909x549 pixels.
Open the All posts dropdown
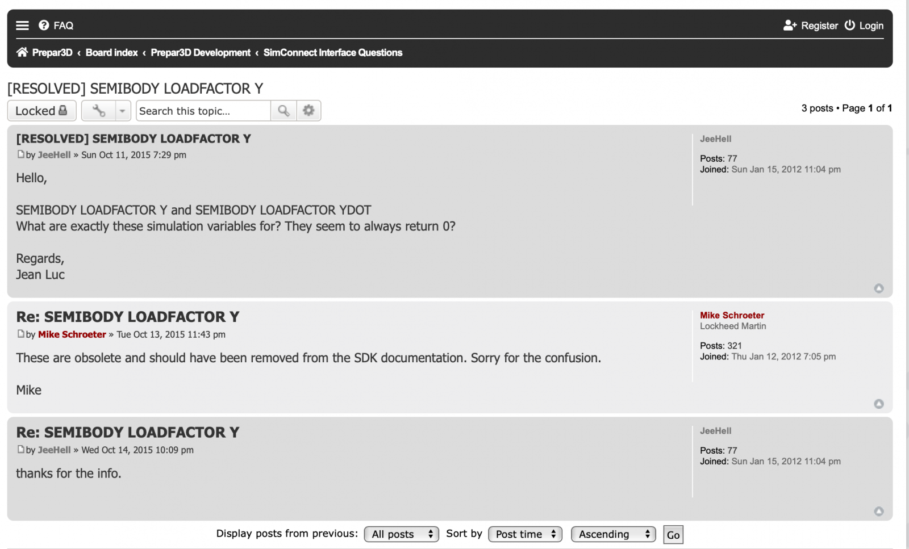point(402,534)
